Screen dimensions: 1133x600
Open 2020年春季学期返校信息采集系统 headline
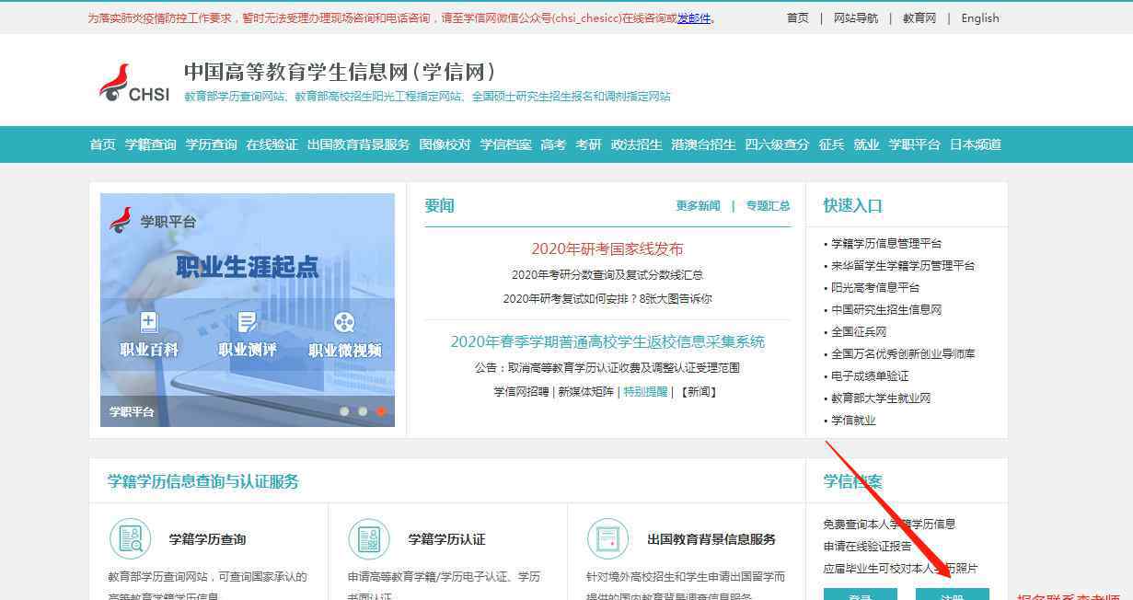607,342
